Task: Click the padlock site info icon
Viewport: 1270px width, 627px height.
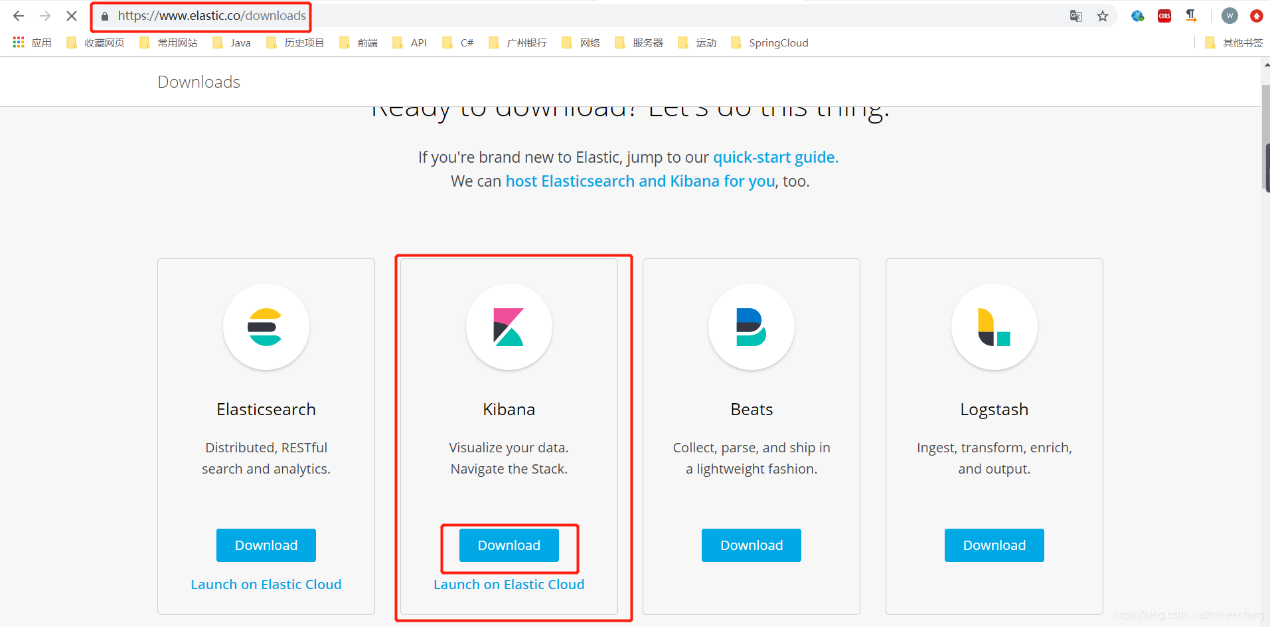Action: (x=104, y=16)
